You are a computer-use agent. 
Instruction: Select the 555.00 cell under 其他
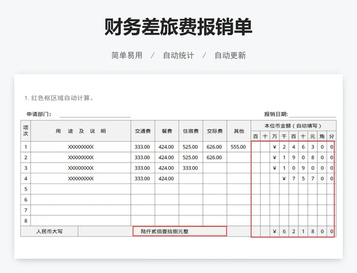239,147
